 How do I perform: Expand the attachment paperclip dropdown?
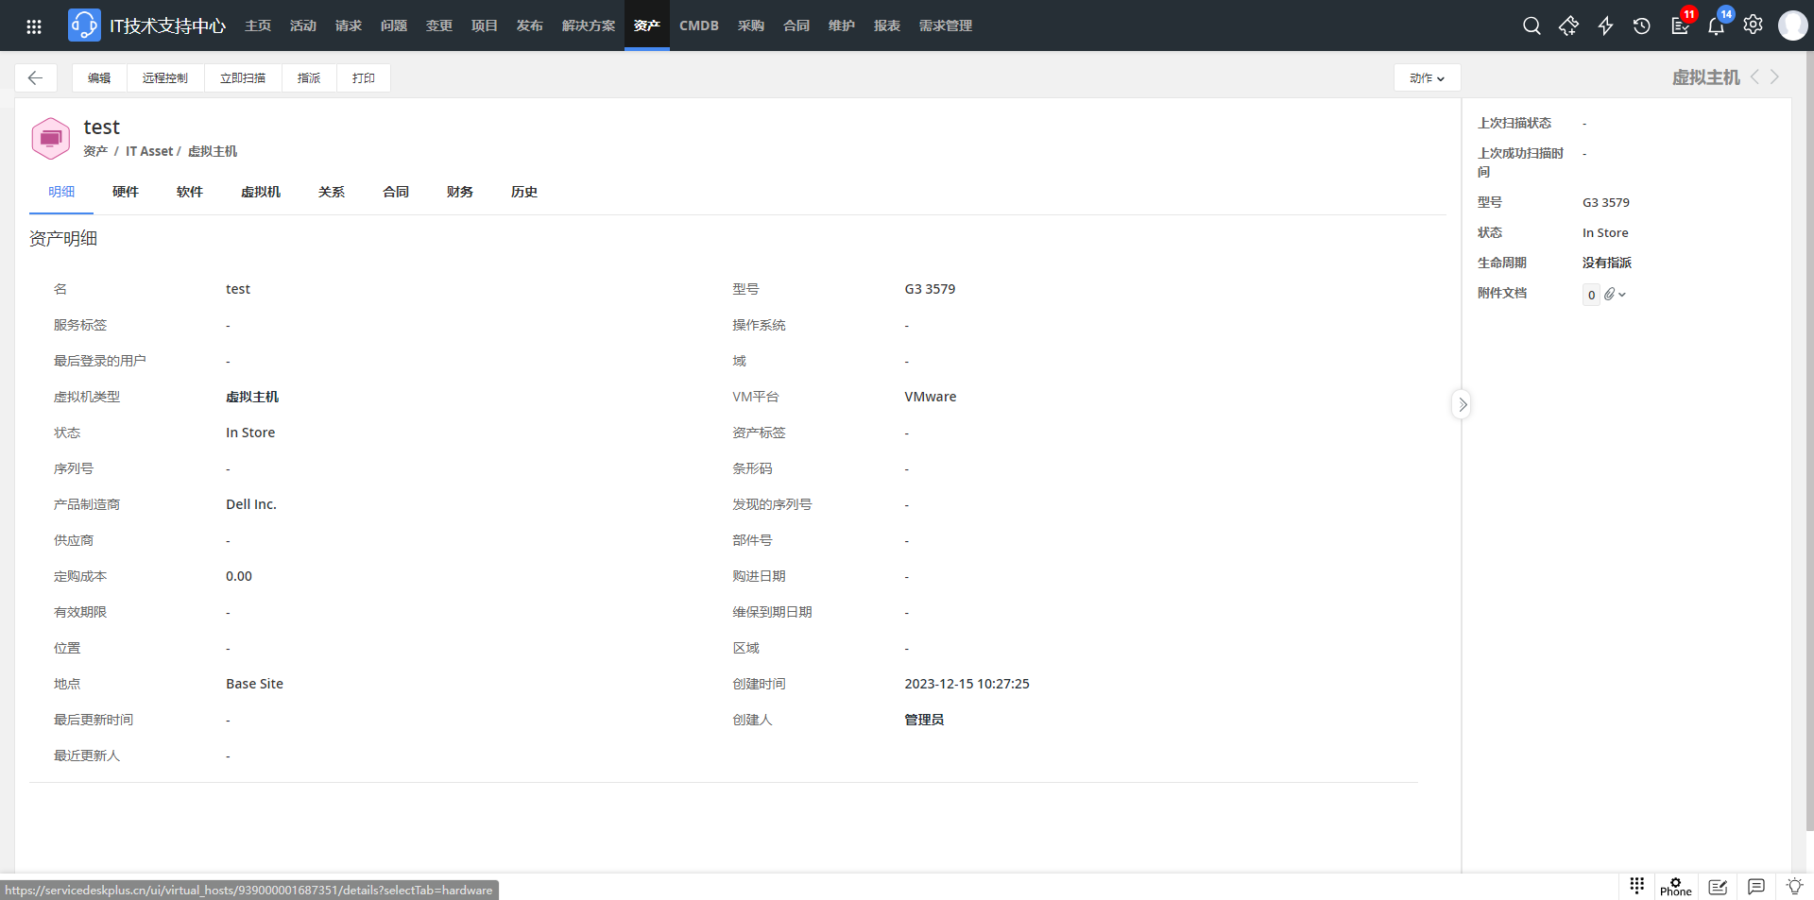pos(1615,295)
